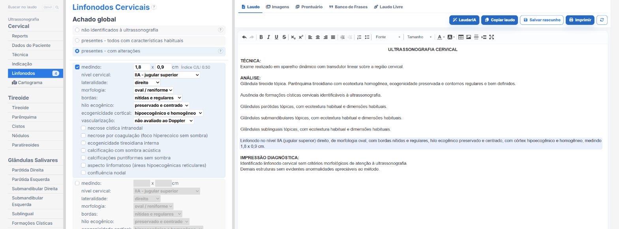Insert an image into the report
The width and height of the screenshot is (619, 229).
469,37
